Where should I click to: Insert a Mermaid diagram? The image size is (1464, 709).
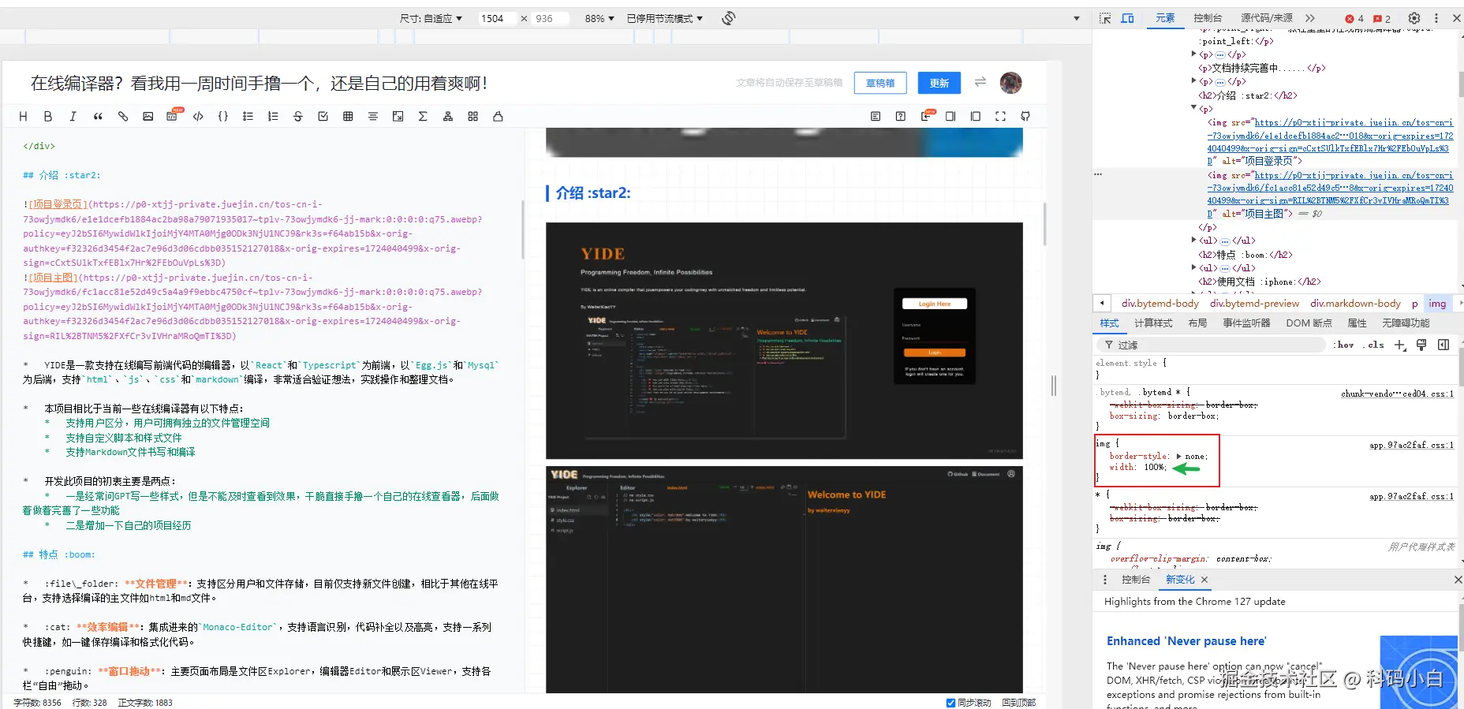[x=448, y=116]
